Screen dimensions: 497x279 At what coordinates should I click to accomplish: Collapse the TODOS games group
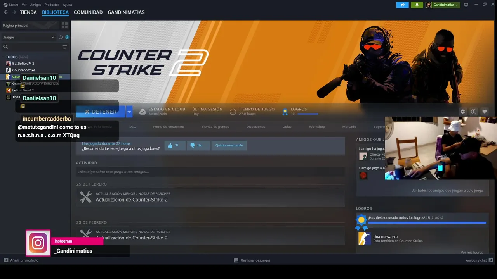(3, 57)
